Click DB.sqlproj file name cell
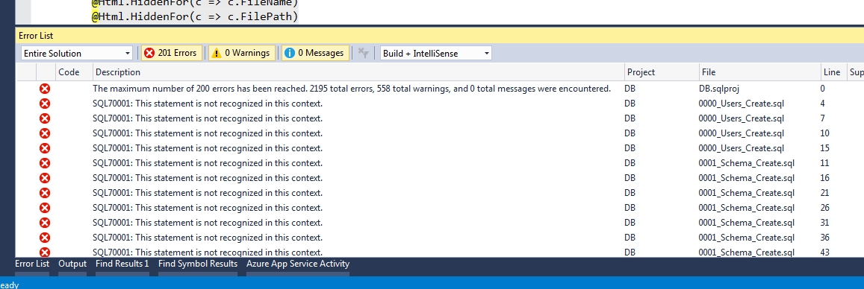 pos(719,89)
